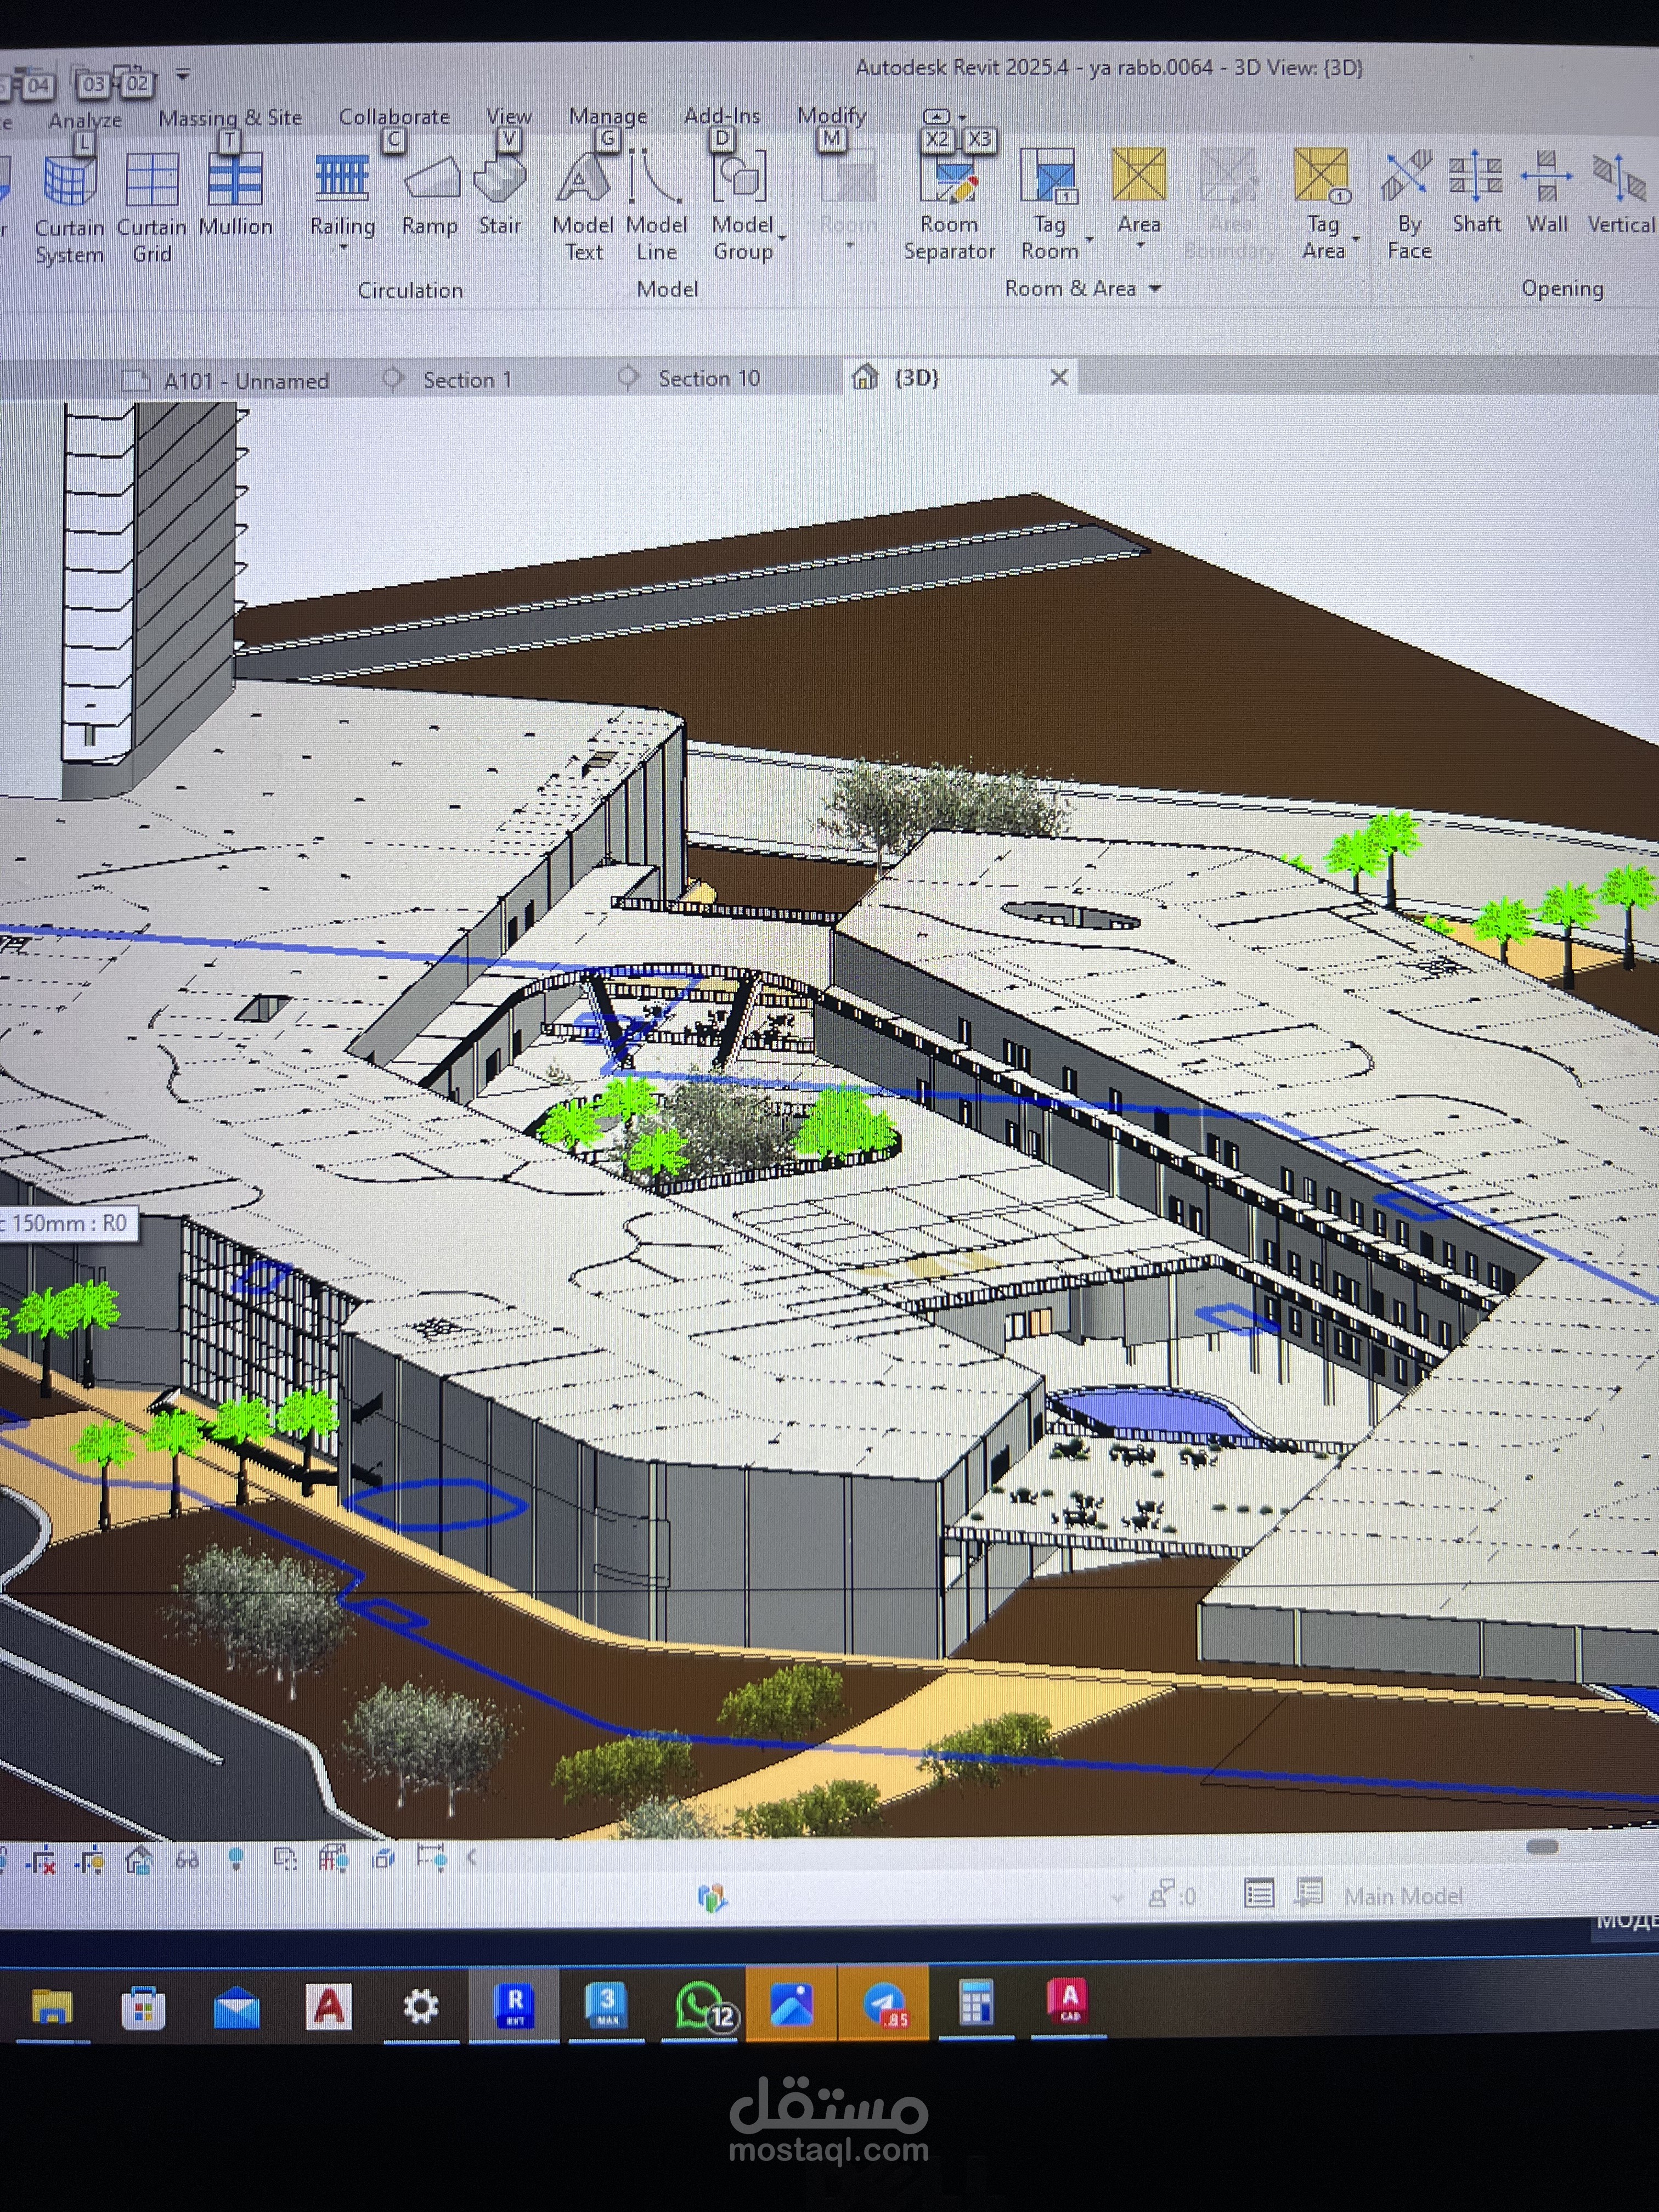Expand the Room & Area panel dropdown
This screenshot has height=2212, width=1659.
[x=1155, y=289]
